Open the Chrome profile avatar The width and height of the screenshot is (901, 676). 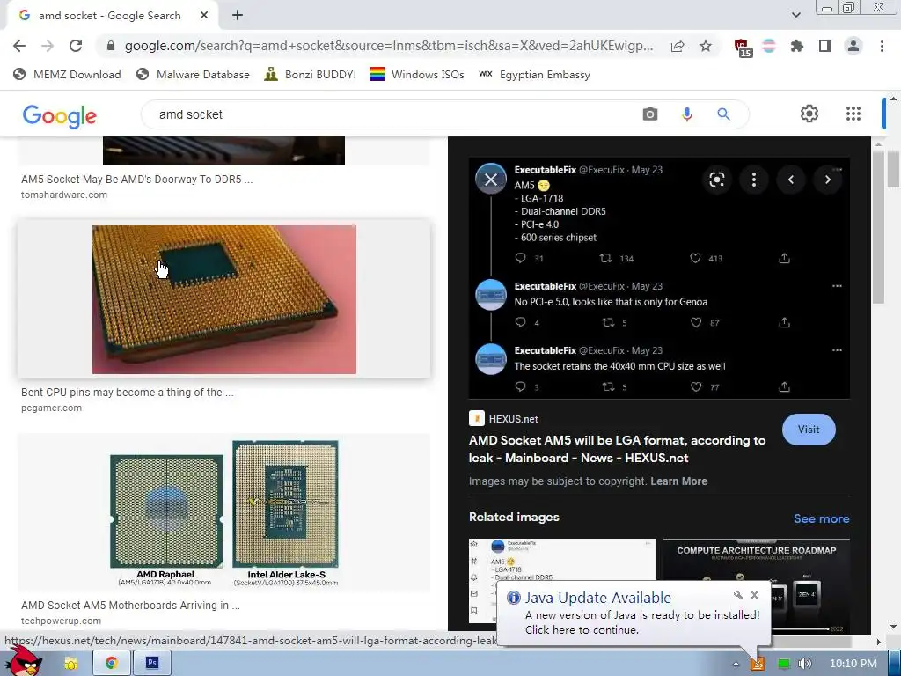point(853,46)
